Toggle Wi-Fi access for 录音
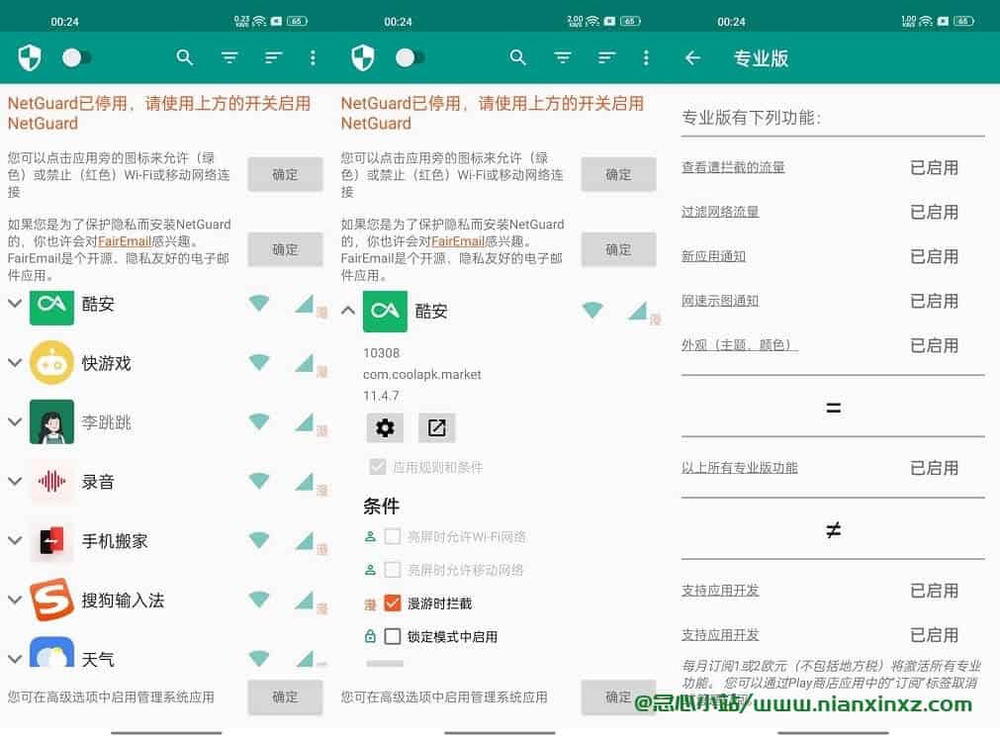 pyautogui.click(x=259, y=482)
